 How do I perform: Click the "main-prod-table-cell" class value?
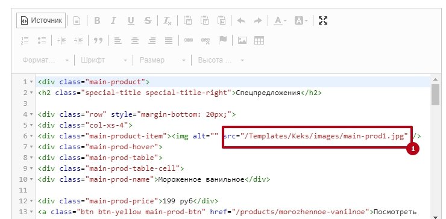coord(133,168)
